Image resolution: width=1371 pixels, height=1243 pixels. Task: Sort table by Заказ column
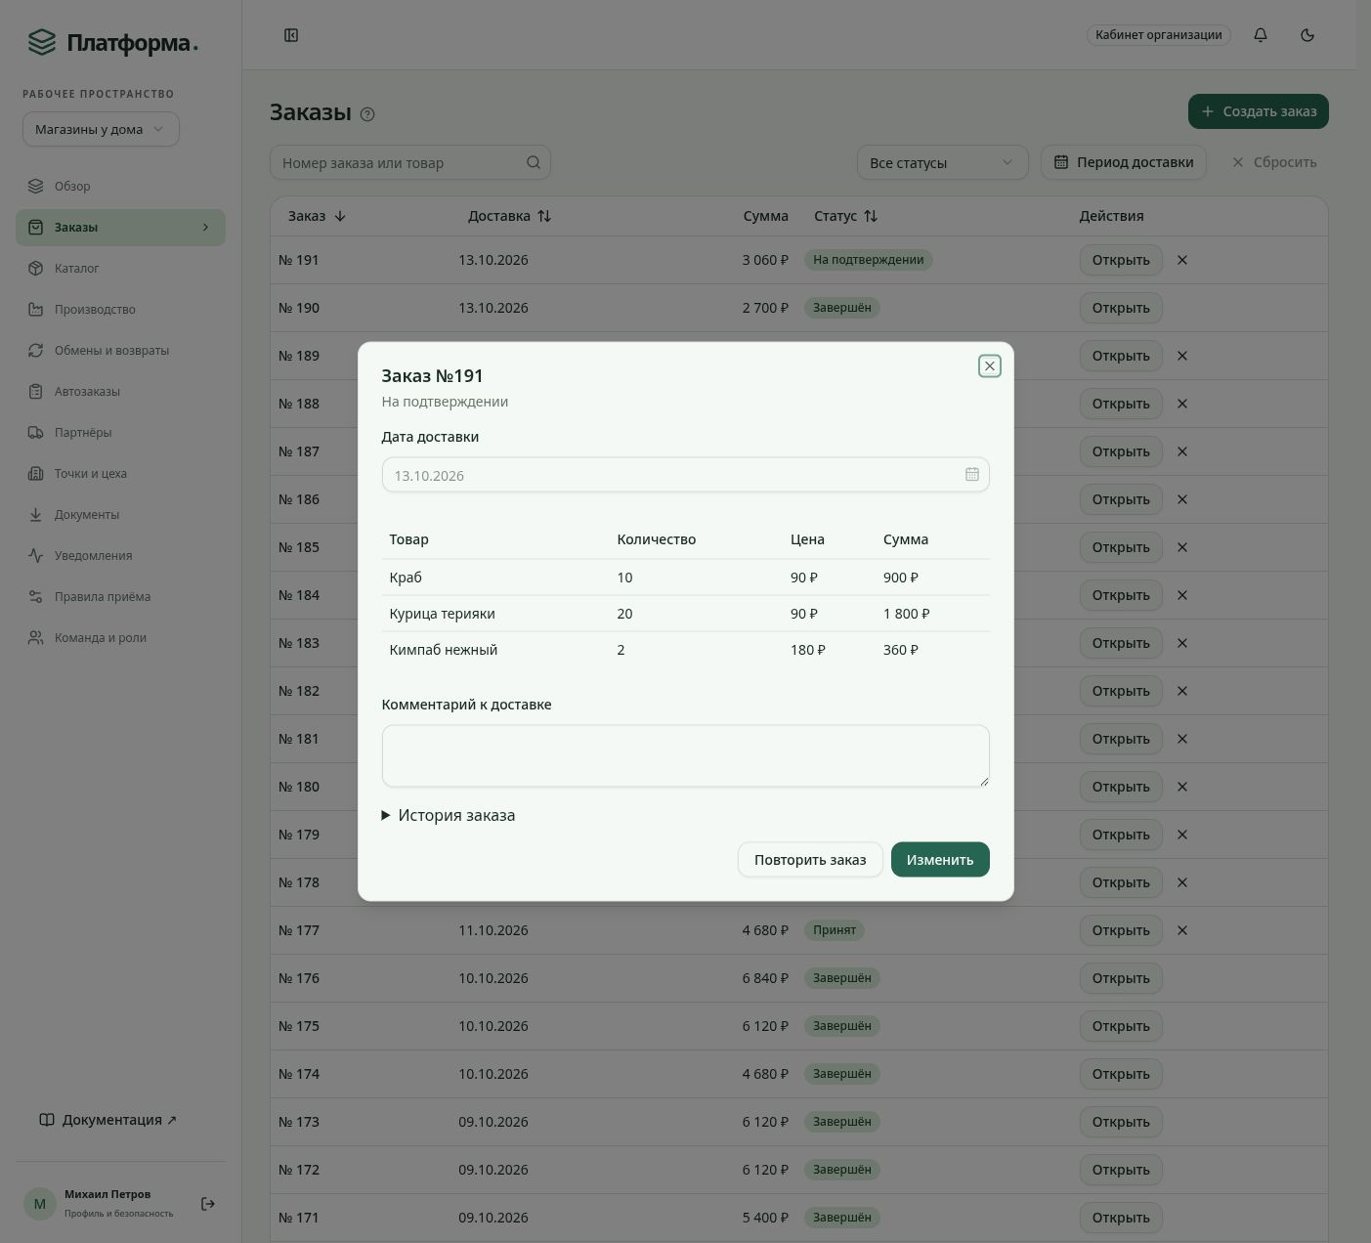(318, 216)
